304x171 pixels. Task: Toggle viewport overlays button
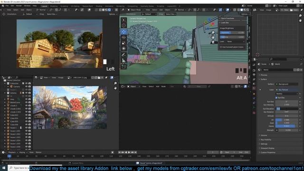point(228,9)
